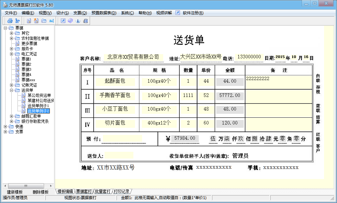Expand the 支票 tree node
The width and height of the screenshot is (337, 203).
[5, 131]
